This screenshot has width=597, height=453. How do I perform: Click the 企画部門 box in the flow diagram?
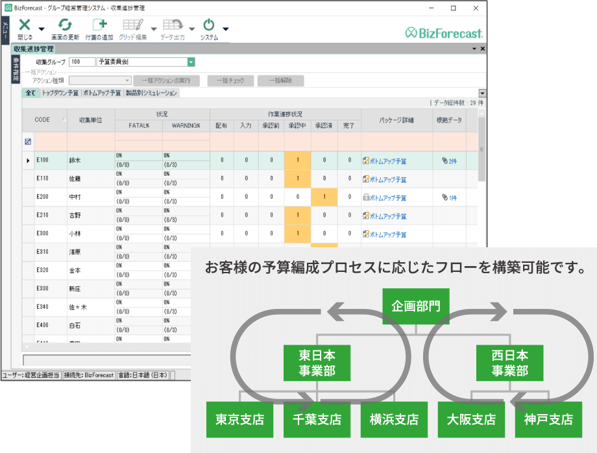point(416,306)
